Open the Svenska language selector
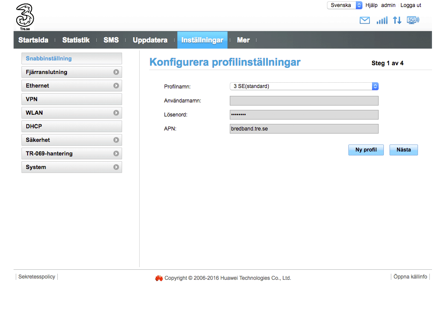Image resolution: width=446 pixels, height=335 pixels. (x=344, y=5)
